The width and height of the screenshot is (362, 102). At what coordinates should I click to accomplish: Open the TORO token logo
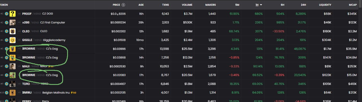pyautogui.click(x=12, y=84)
